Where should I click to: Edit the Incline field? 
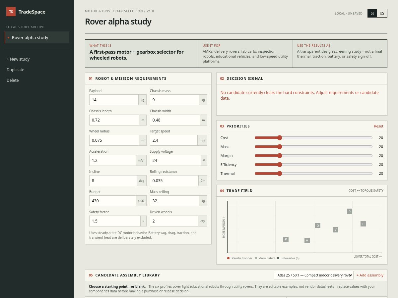tap(113, 181)
